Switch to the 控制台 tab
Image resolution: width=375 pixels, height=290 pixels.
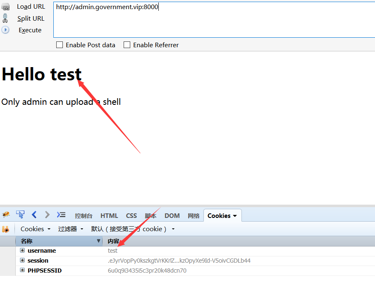point(84,216)
